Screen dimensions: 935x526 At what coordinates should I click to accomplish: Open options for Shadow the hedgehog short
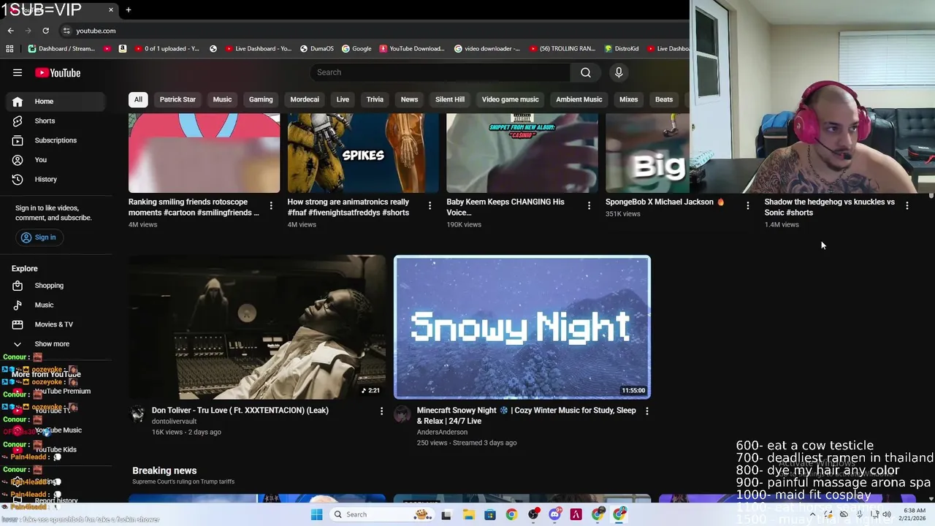tap(907, 206)
